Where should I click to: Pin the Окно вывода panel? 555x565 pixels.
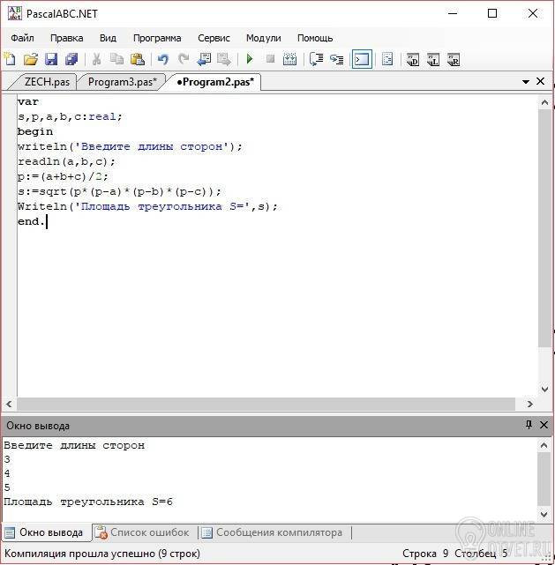click(529, 425)
